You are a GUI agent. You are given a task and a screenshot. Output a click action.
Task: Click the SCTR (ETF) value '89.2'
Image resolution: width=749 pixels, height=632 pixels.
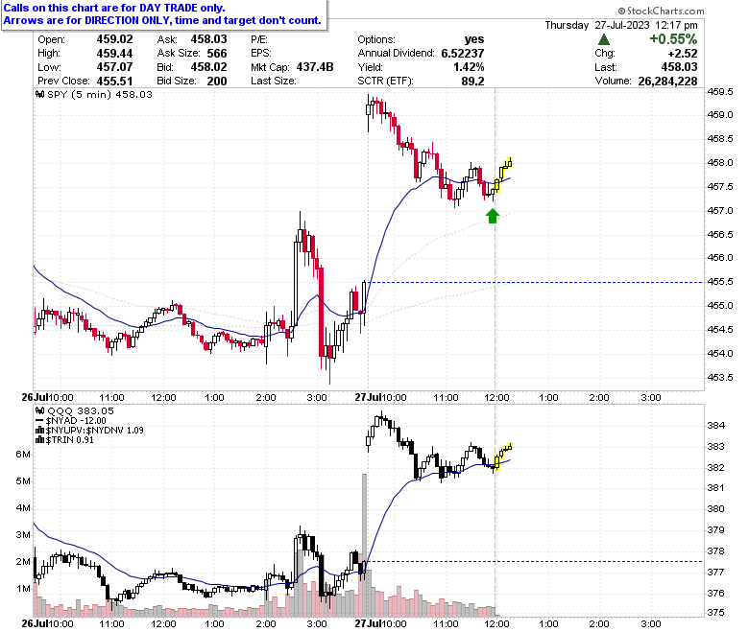tap(472, 82)
